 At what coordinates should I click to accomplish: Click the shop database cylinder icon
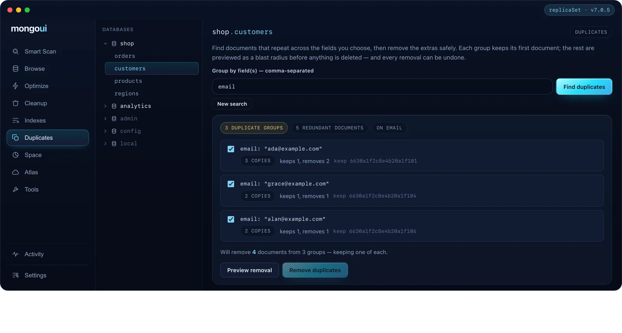click(114, 43)
